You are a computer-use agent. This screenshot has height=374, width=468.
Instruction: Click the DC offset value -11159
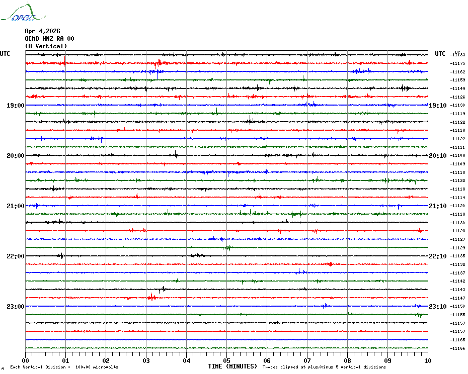pos(458,80)
